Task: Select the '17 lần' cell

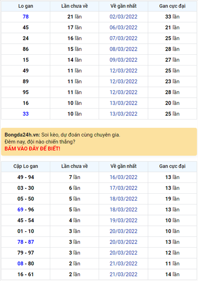Action: coord(74,28)
